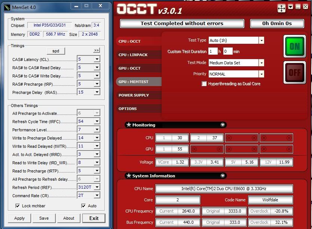Switch to GPU : MEMTEST tab
312x229 pixels.
pyautogui.click(x=139, y=82)
